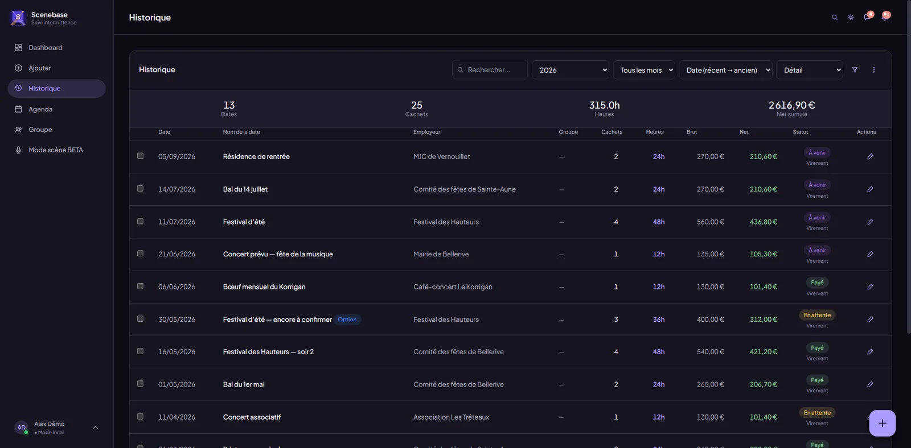Click the floating plus add button
Viewport: 911px width, 448px height.
(882, 423)
